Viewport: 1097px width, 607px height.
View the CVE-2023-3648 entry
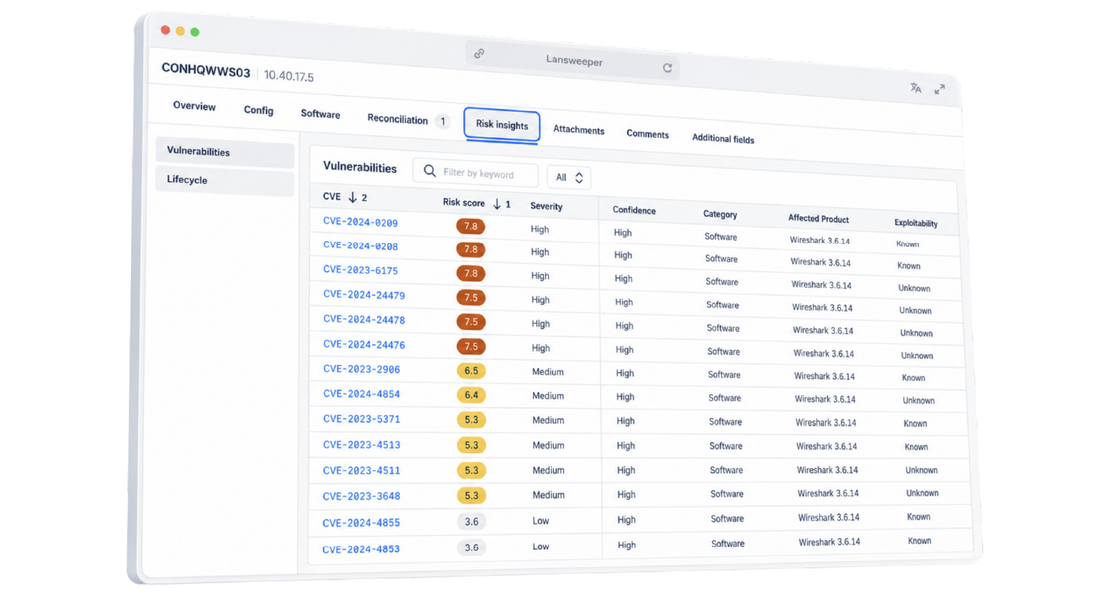361,496
